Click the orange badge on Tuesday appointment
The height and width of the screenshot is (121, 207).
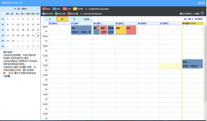[x=98, y=28]
